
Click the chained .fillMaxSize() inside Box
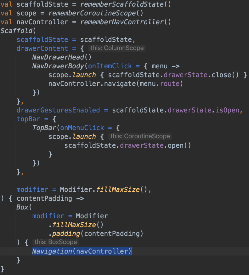click(x=76, y=225)
